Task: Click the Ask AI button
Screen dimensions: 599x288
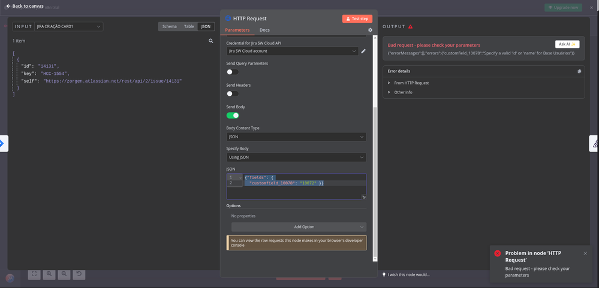Action: 567,44
